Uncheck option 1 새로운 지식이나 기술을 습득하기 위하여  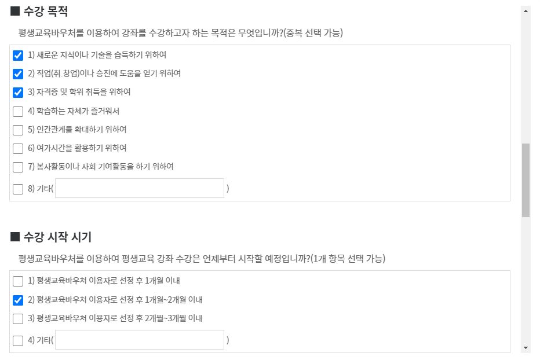(x=18, y=56)
